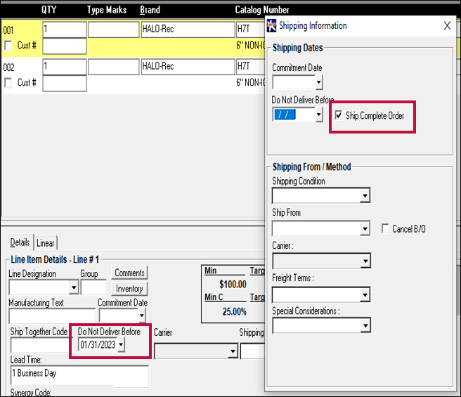Click the Ship Together Code input field
Image resolution: width=461 pixels, height=397 pixels.
point(38,345)
